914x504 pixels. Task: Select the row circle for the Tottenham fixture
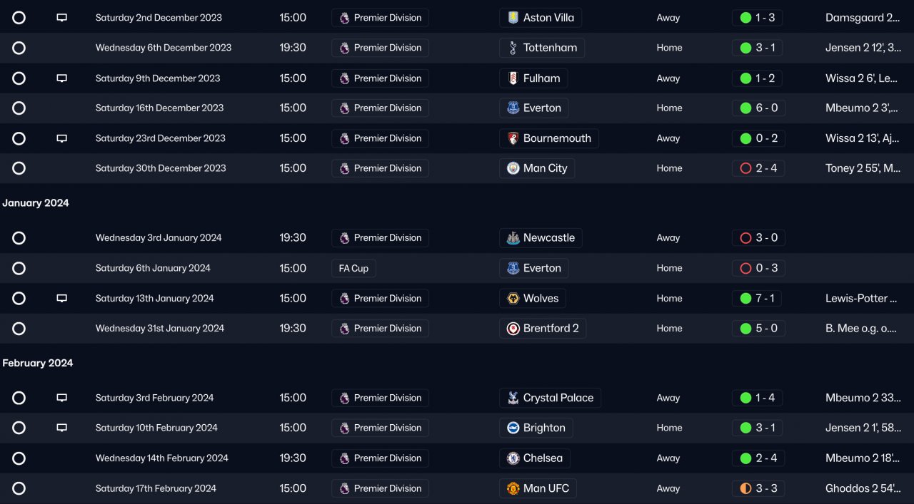tap(19, 48)
